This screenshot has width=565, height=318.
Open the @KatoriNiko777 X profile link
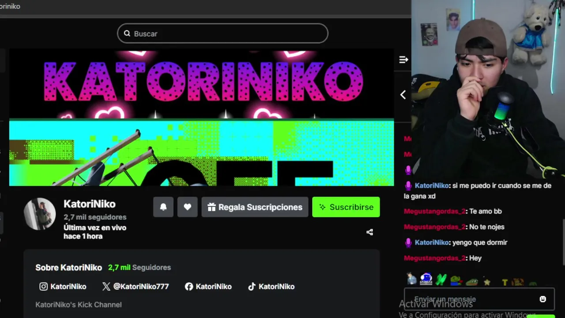(136, 287)
